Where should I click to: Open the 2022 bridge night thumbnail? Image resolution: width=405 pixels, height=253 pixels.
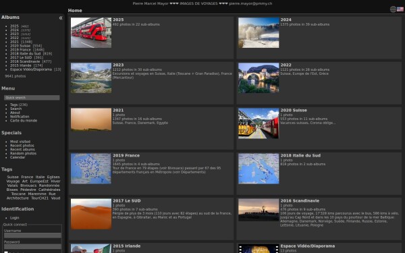click(259, 78)
